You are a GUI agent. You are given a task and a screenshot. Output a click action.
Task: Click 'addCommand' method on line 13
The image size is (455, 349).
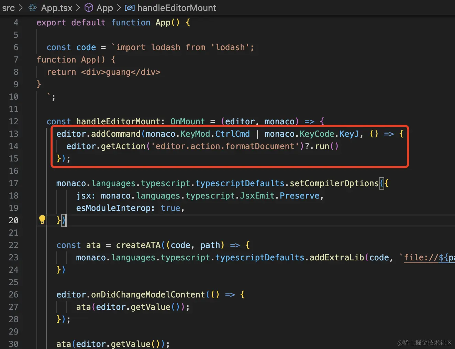116,134
